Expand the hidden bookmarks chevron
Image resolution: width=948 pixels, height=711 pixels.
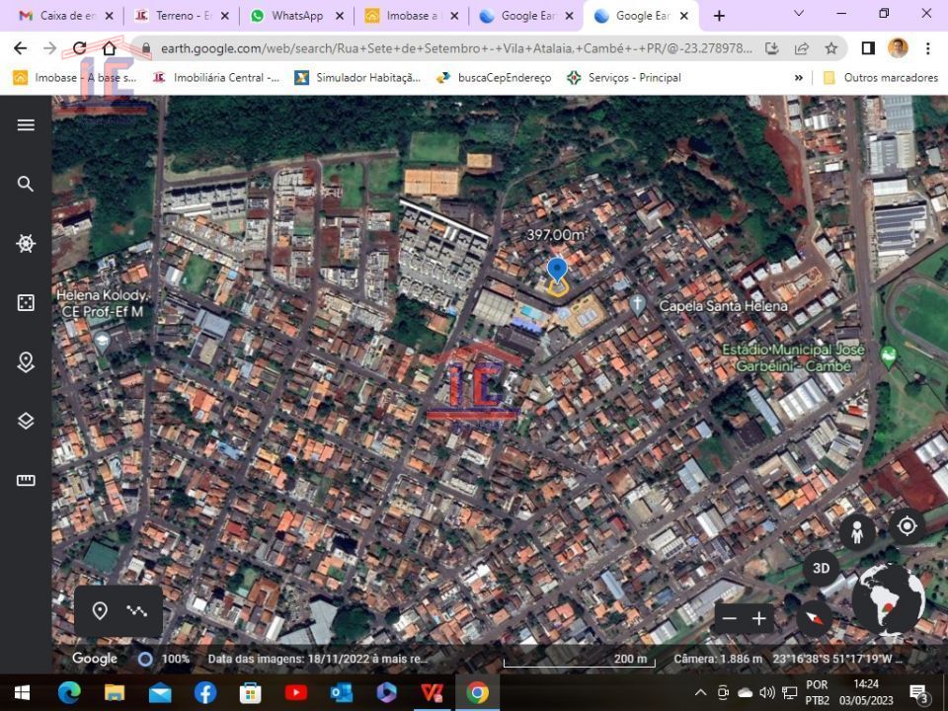[799, 77]
